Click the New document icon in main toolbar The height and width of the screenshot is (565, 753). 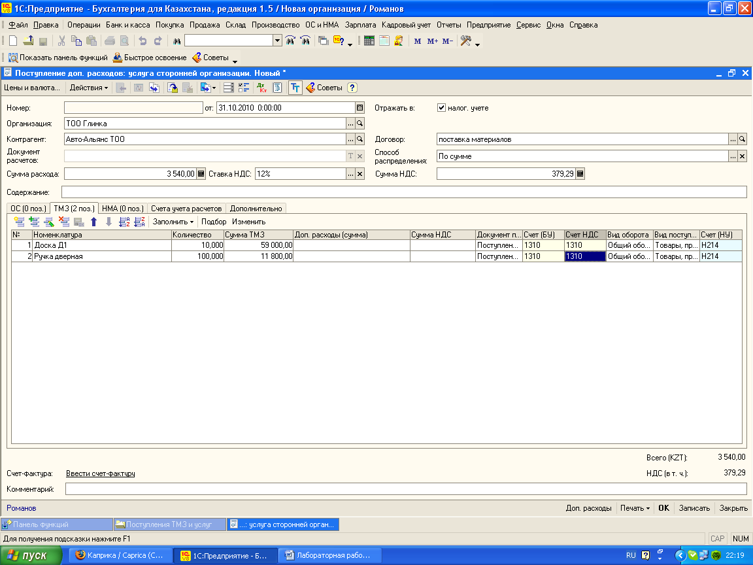13,41
